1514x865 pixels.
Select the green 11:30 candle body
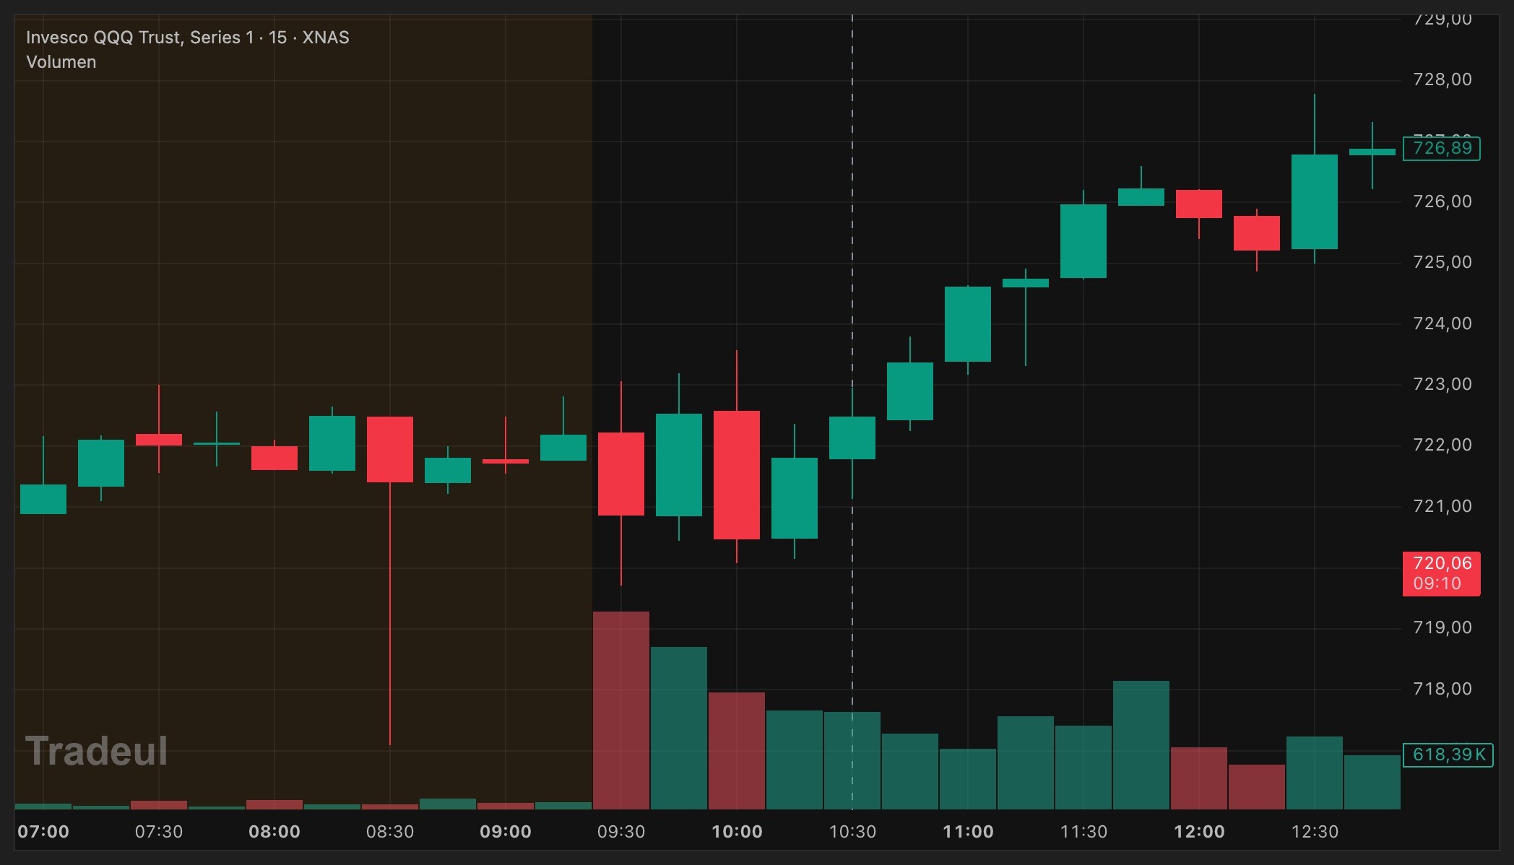tap(1083, 241)
